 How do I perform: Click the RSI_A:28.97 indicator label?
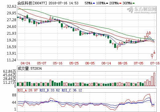27,90
